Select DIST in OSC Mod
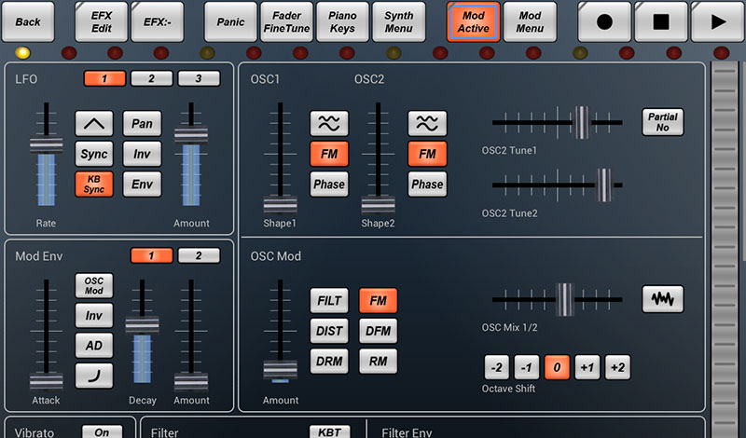 [x=329, y=331]
